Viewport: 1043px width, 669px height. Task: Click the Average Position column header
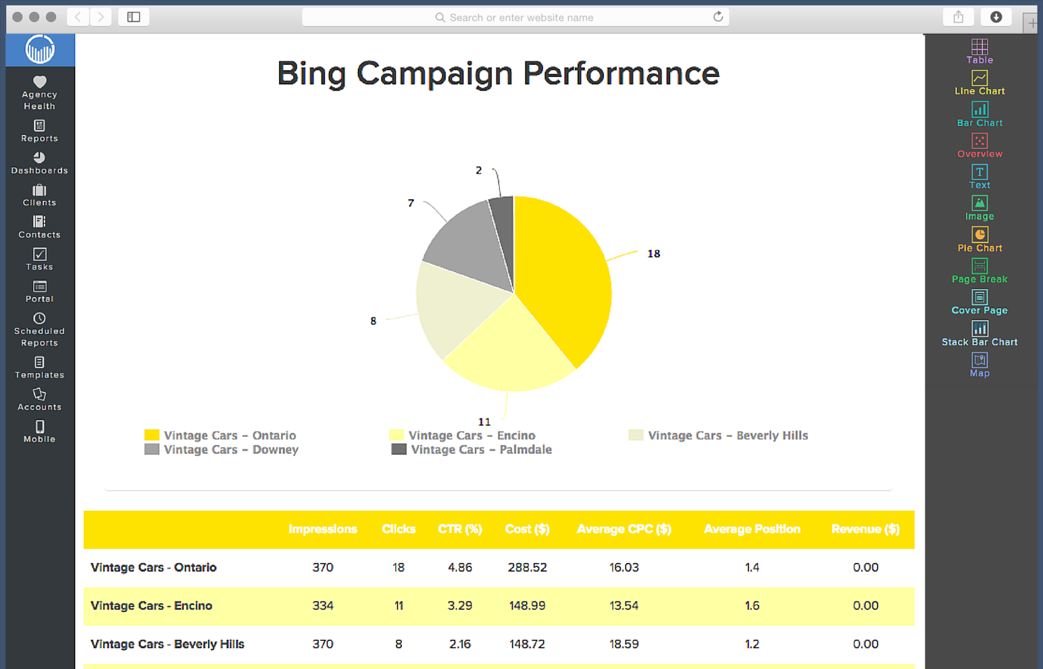752,529
